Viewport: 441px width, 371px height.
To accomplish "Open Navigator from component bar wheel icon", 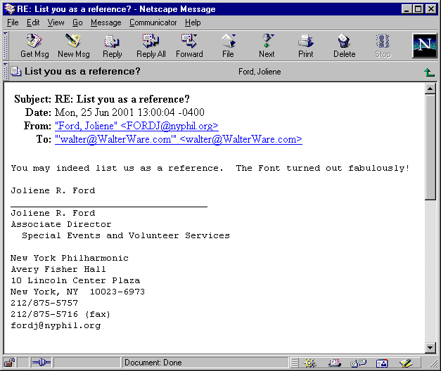I will (x=309, y=363).
